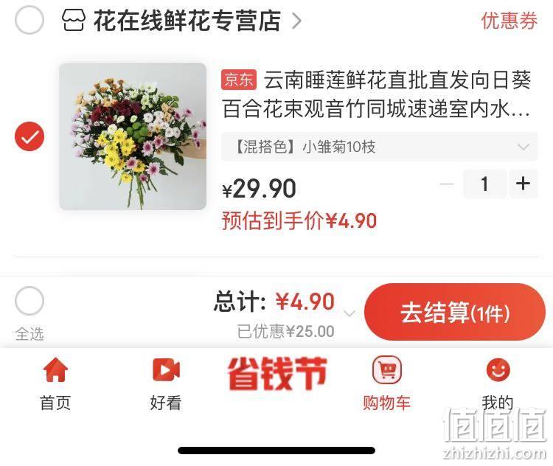The width and height of the screenshot is (553, 466).
Task: Open the 首页 home icon
Action: tap(55, 369)
